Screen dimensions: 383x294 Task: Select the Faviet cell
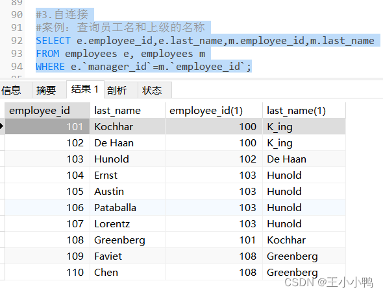127,256
